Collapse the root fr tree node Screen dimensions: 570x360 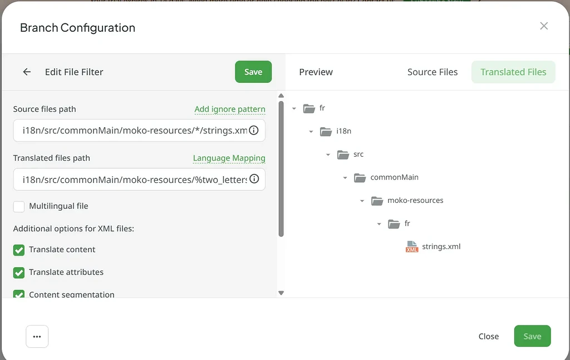294,108
